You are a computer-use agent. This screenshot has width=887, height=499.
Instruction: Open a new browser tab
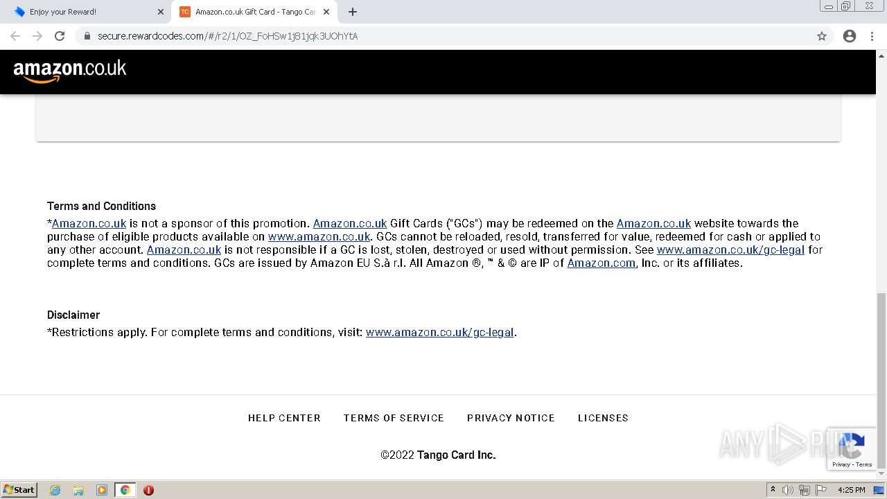pos(353,12)
